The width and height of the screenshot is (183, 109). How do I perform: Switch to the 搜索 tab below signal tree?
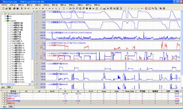9,87
